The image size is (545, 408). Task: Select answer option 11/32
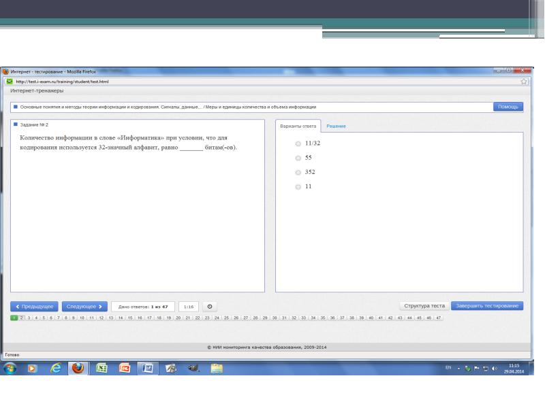[x=298, y=144]
